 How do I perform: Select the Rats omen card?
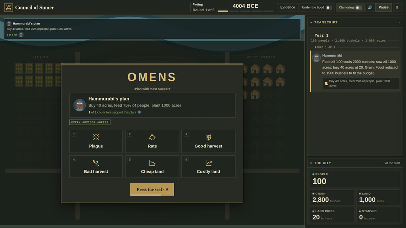click(152, 141)
